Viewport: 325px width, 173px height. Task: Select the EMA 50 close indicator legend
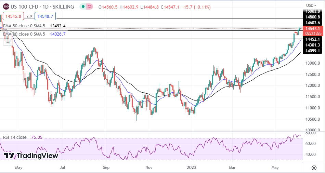[24, 26]
